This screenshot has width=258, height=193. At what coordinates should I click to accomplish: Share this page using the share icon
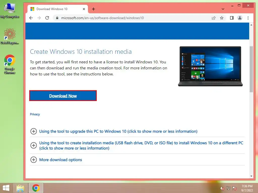point(214,18)
